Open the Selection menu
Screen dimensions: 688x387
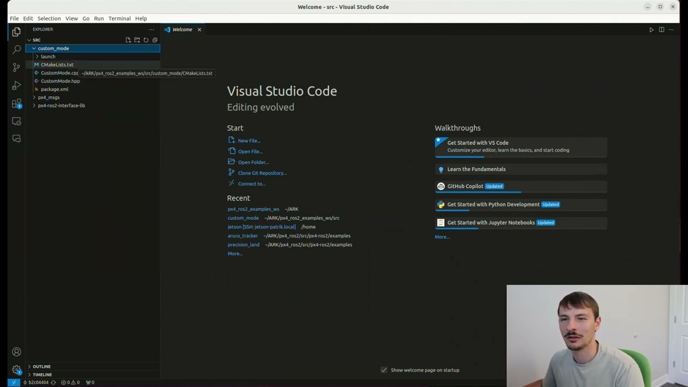[x=49, y=18]
